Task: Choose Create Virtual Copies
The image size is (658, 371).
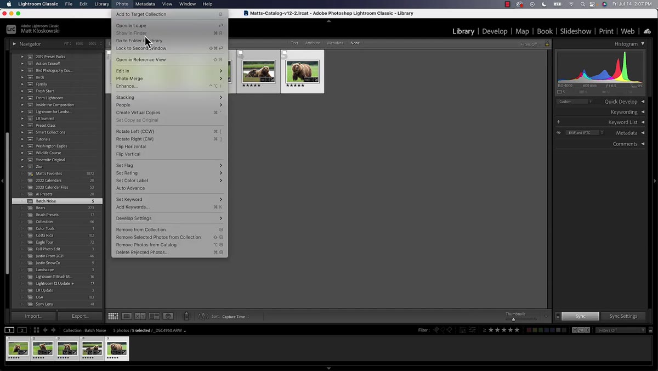Action: (x=169, y=113)
